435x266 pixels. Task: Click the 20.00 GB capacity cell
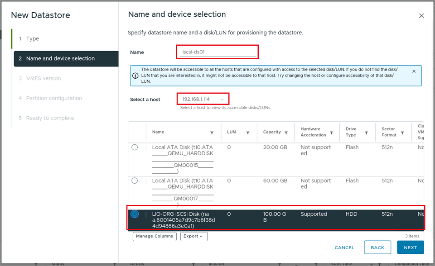tap(275, 147)
